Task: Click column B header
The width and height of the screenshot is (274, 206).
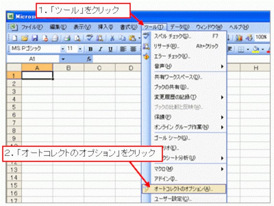Action: click(x=68, y=68)
